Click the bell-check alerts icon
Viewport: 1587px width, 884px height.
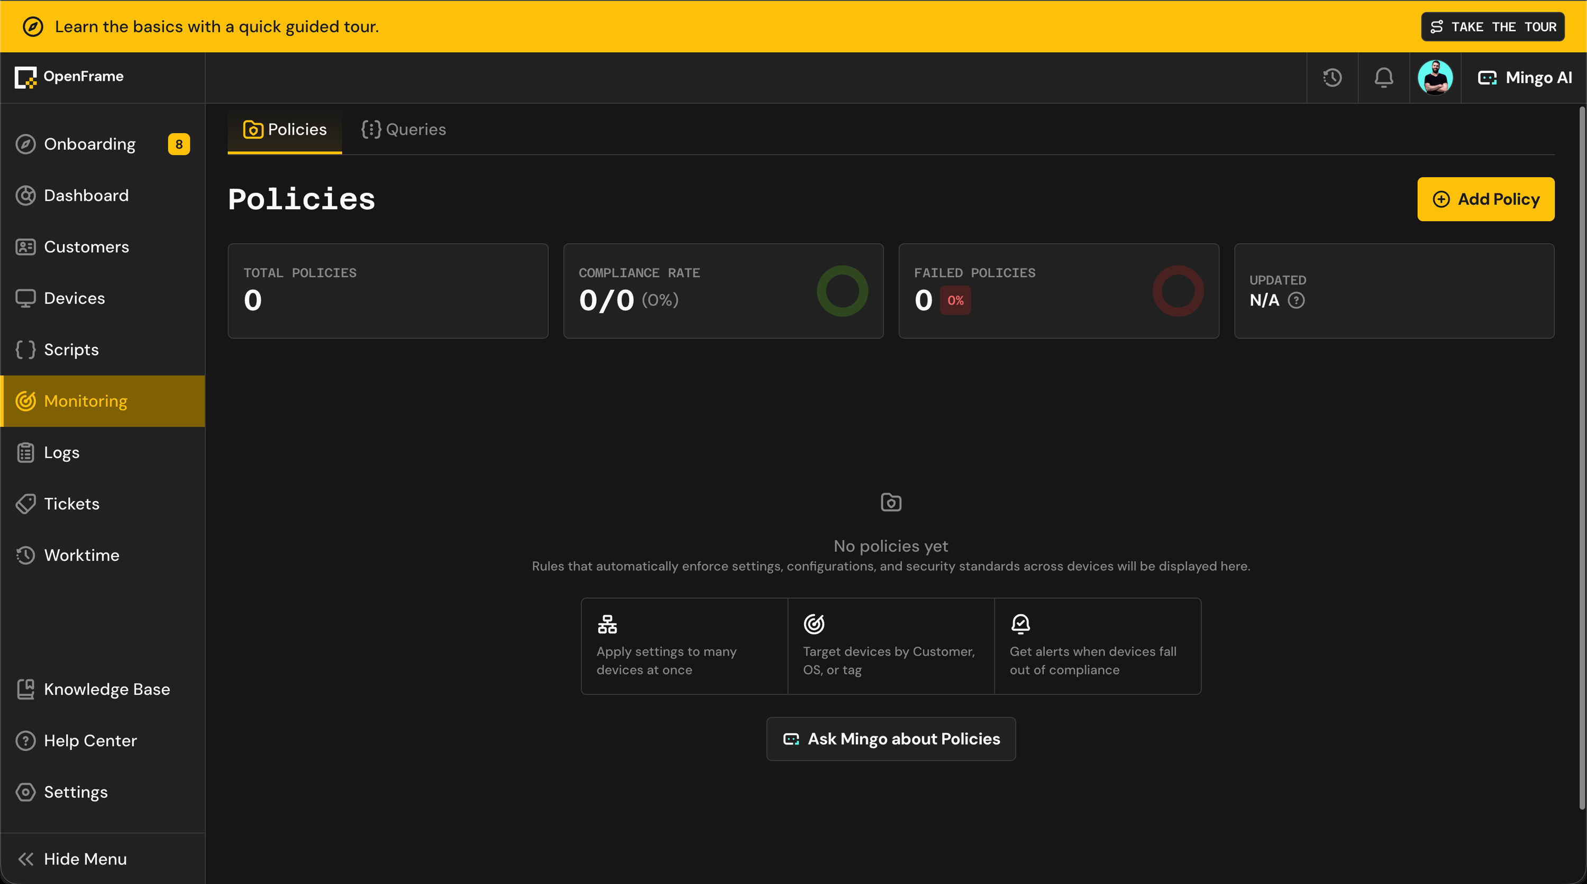point(1020,624)
